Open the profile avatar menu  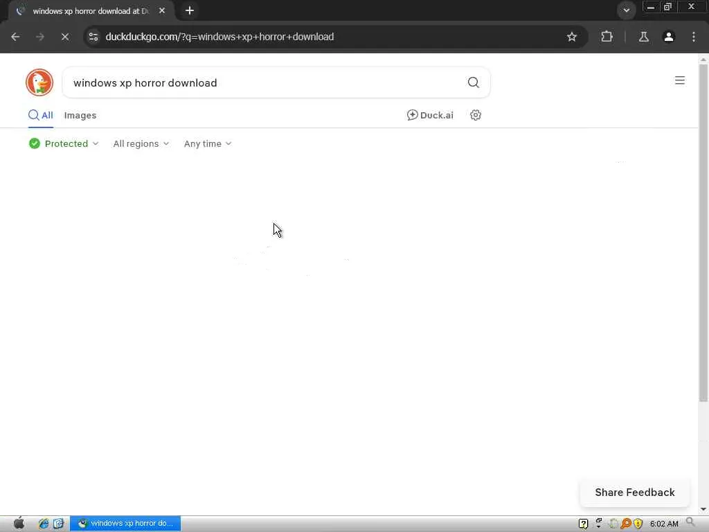(x=669, y=37)
